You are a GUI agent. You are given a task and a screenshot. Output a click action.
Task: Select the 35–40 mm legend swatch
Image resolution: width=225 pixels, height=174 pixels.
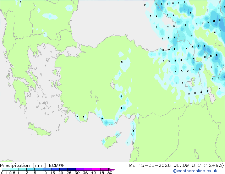coord(88,169)
